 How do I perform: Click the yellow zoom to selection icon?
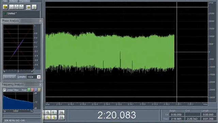pos(48,118)
